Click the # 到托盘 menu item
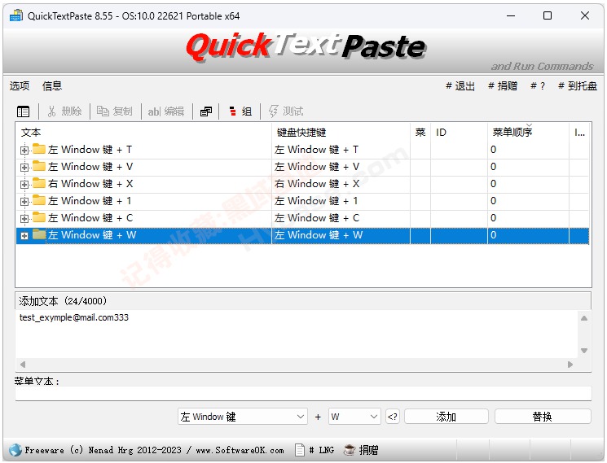This screenshot has width=607, height=463. (578, 85)
